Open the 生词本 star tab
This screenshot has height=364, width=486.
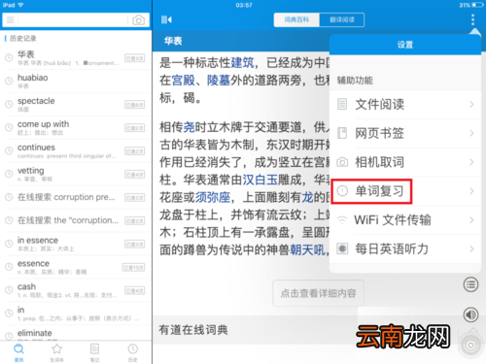tap(56, 352)
